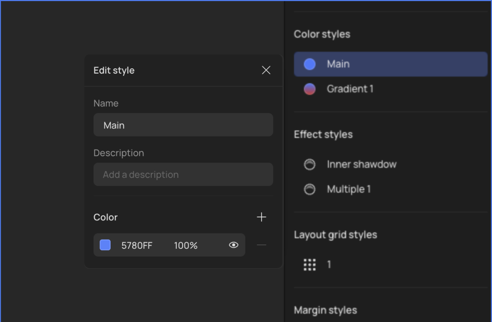492x322 pixels.
Task: Click the Add a description field
Action: [x=183, y=175]
